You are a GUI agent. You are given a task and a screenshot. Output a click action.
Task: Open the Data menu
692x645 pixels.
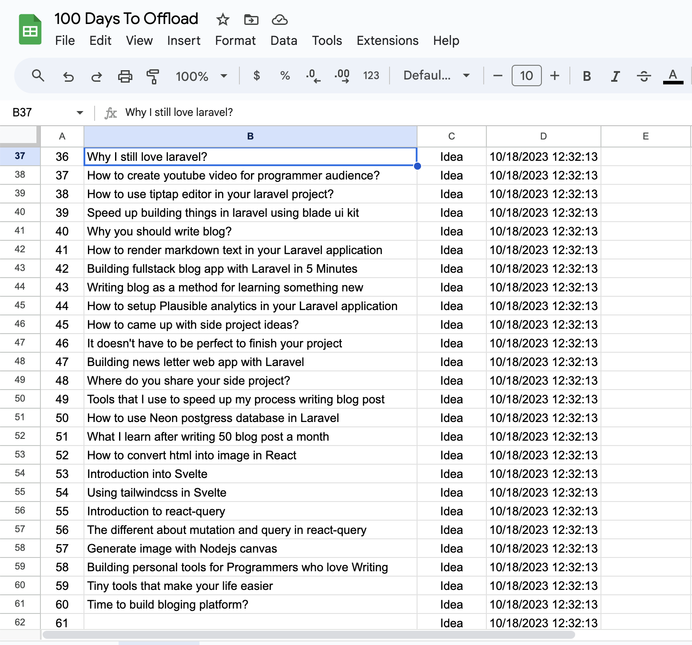pos(284,41)
